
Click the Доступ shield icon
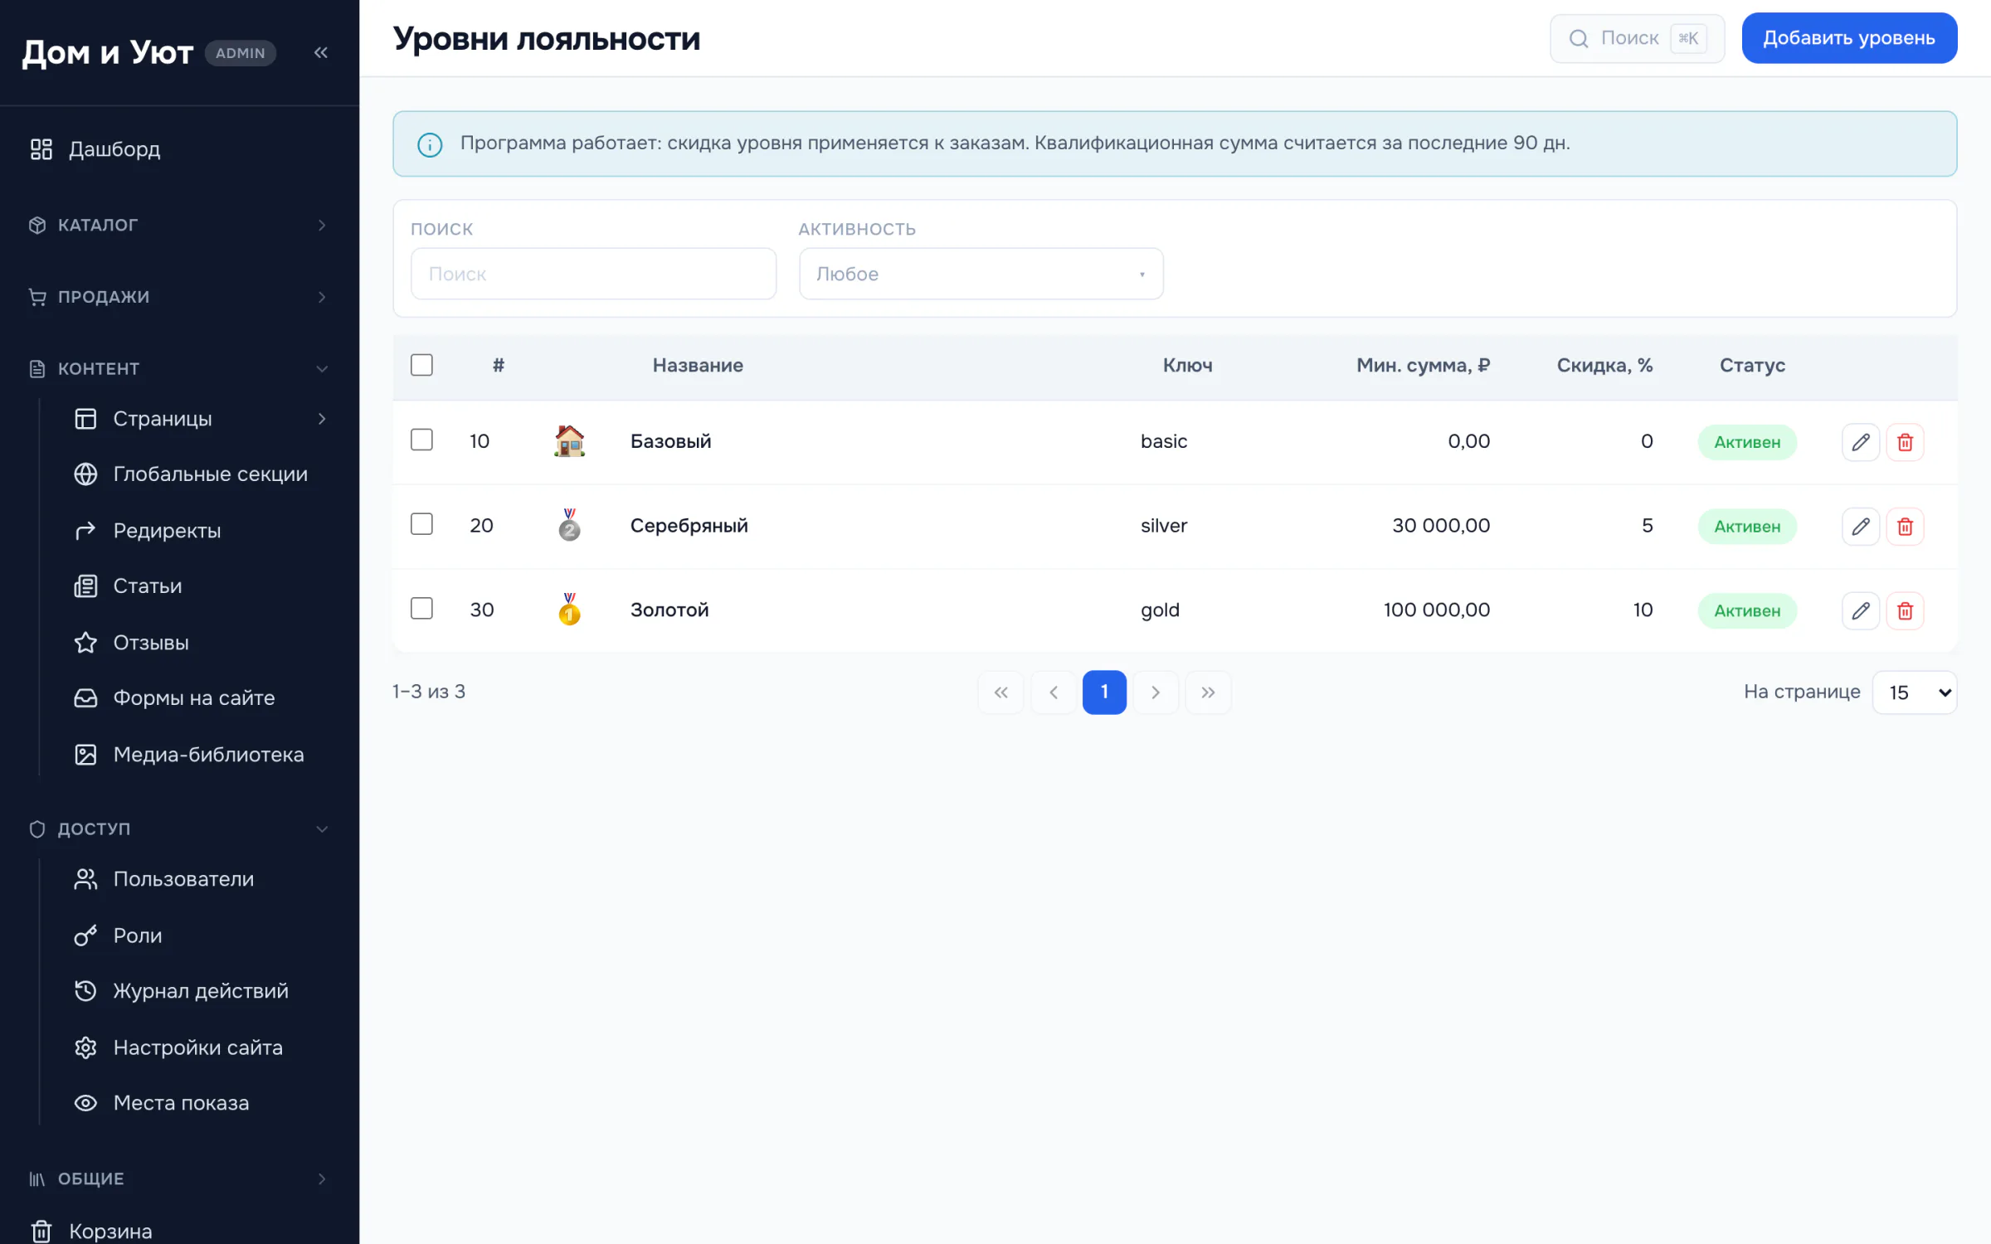(37, 829)
